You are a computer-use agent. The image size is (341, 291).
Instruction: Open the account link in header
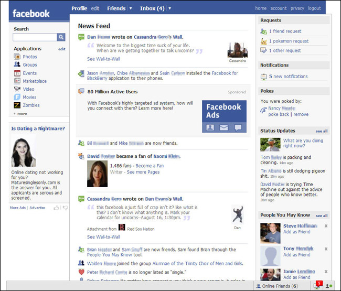(279, 8)
